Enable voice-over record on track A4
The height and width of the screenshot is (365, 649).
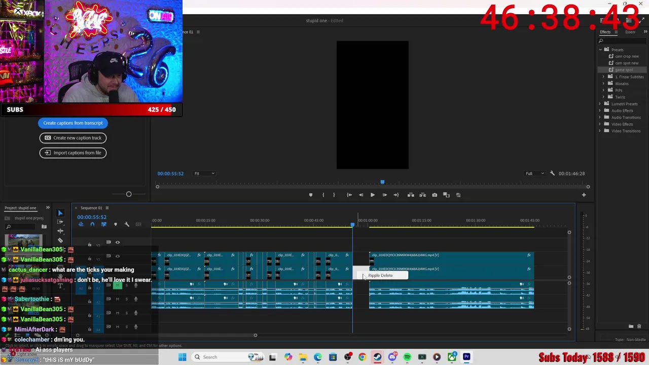tap(135, 327)
